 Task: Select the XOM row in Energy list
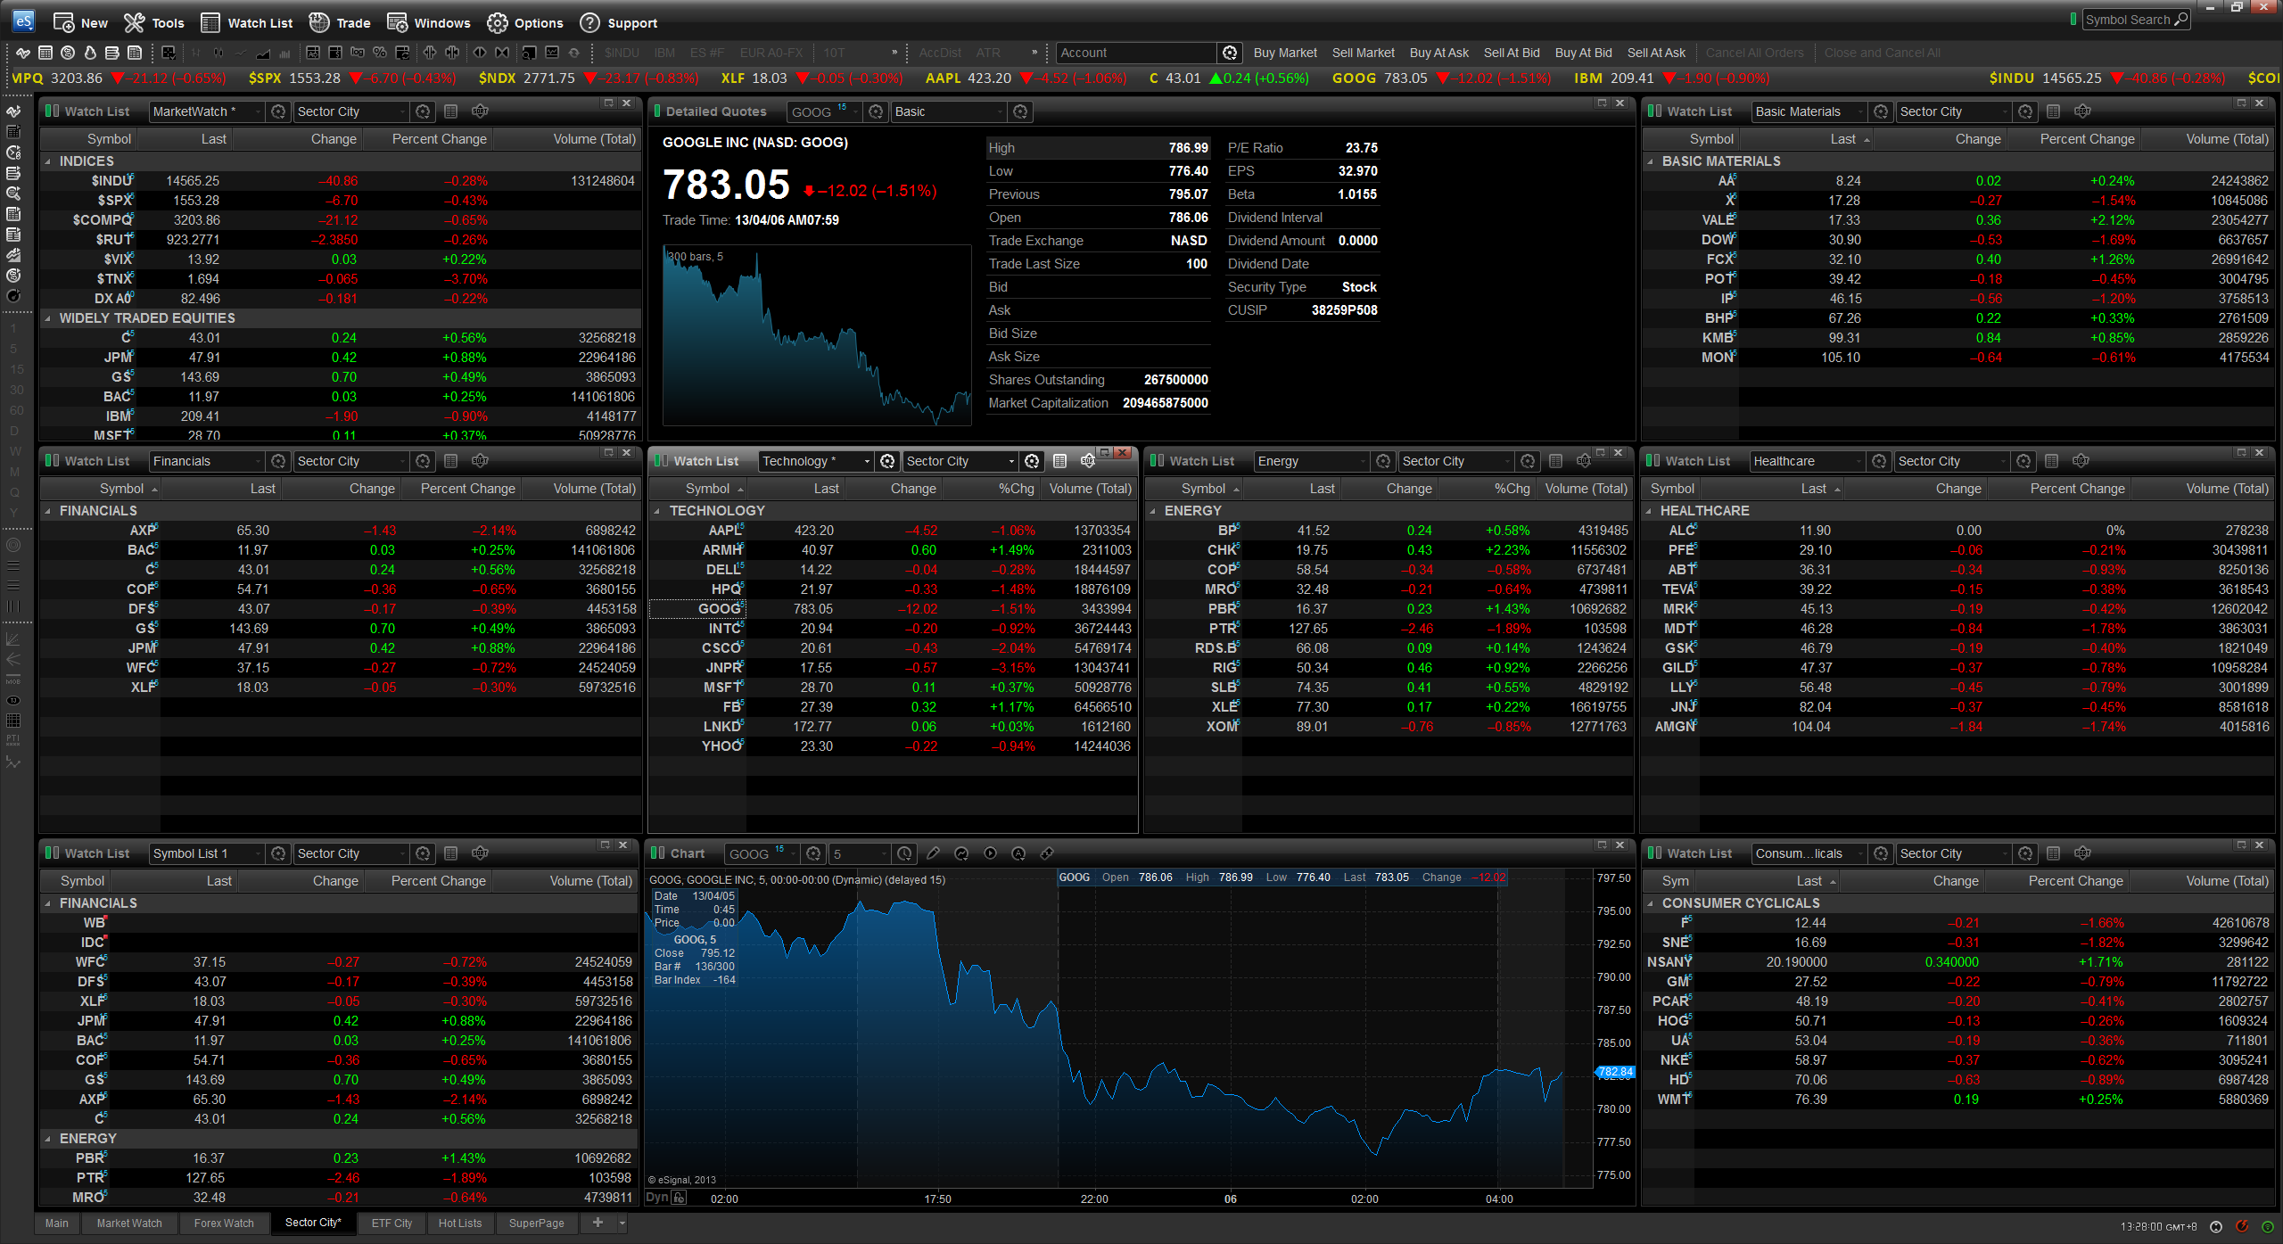point(1389,727)
